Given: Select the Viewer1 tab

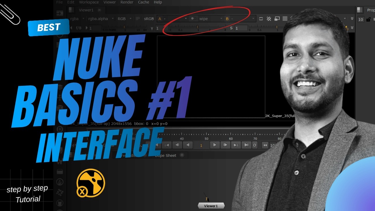Looking at the screenshot, I should pyautogui.click(x=86, y=10).
